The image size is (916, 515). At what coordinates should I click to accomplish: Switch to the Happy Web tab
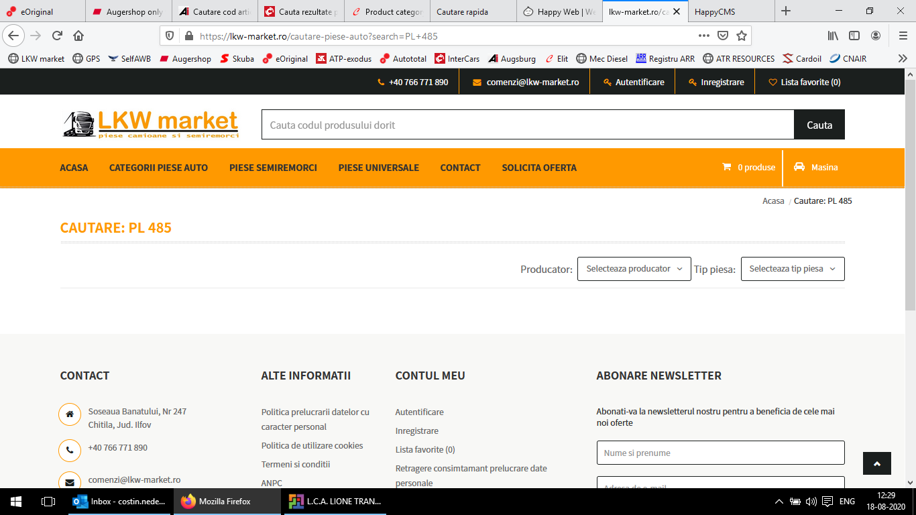(559, 11)
